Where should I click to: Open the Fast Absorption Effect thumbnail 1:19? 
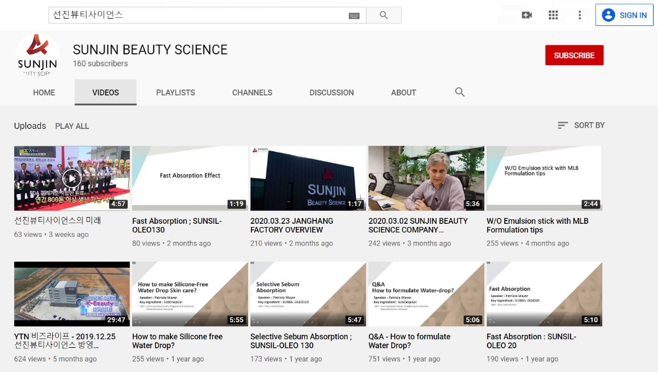click(190, 178)
